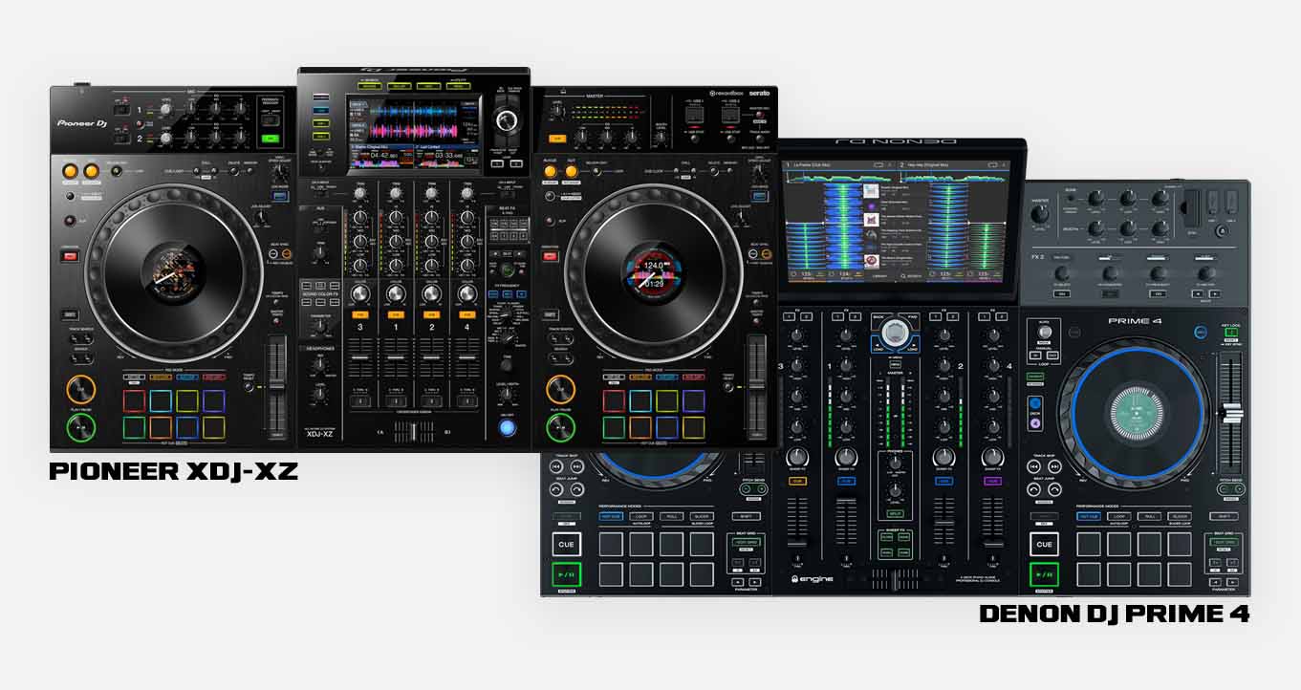The width and height of the screenshot is (1301, 690).
Task: Click the XDJ-XZ rotary browse selector knob
Action: pos(508,119)
